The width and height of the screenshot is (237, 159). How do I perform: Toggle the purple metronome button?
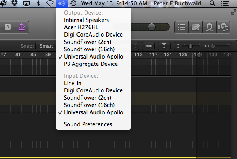tap(23, 27)
